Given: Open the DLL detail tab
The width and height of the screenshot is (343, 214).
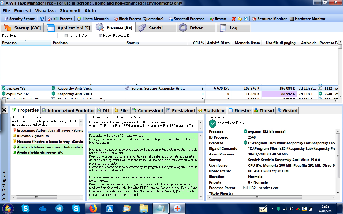Looking at the screenshot, I should (104, 110).
